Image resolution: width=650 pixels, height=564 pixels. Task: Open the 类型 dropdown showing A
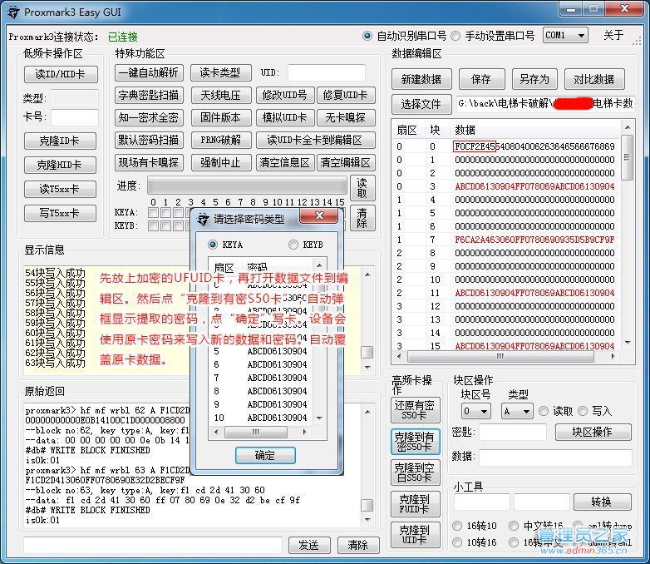point(517,411)
